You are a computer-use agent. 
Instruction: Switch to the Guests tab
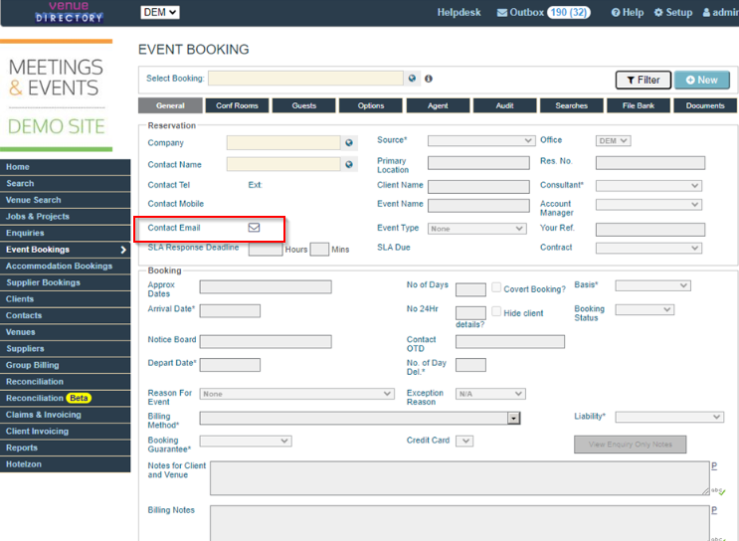pos(304,105)
